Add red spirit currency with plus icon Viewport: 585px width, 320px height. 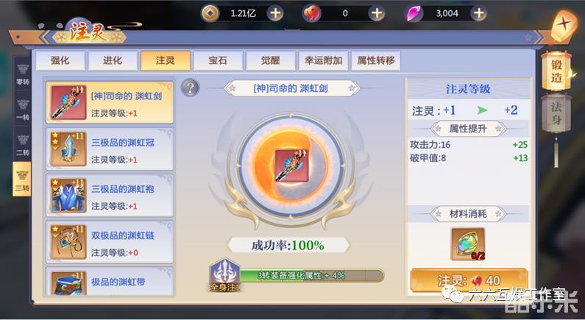pyautogui.click(x=377, y=13)
